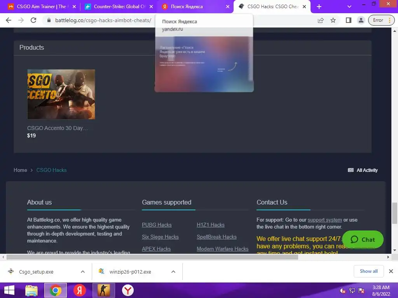This screenshot has width=398, height=298.
Task: Open All Activity feed
Action: [x=363, y=170]
